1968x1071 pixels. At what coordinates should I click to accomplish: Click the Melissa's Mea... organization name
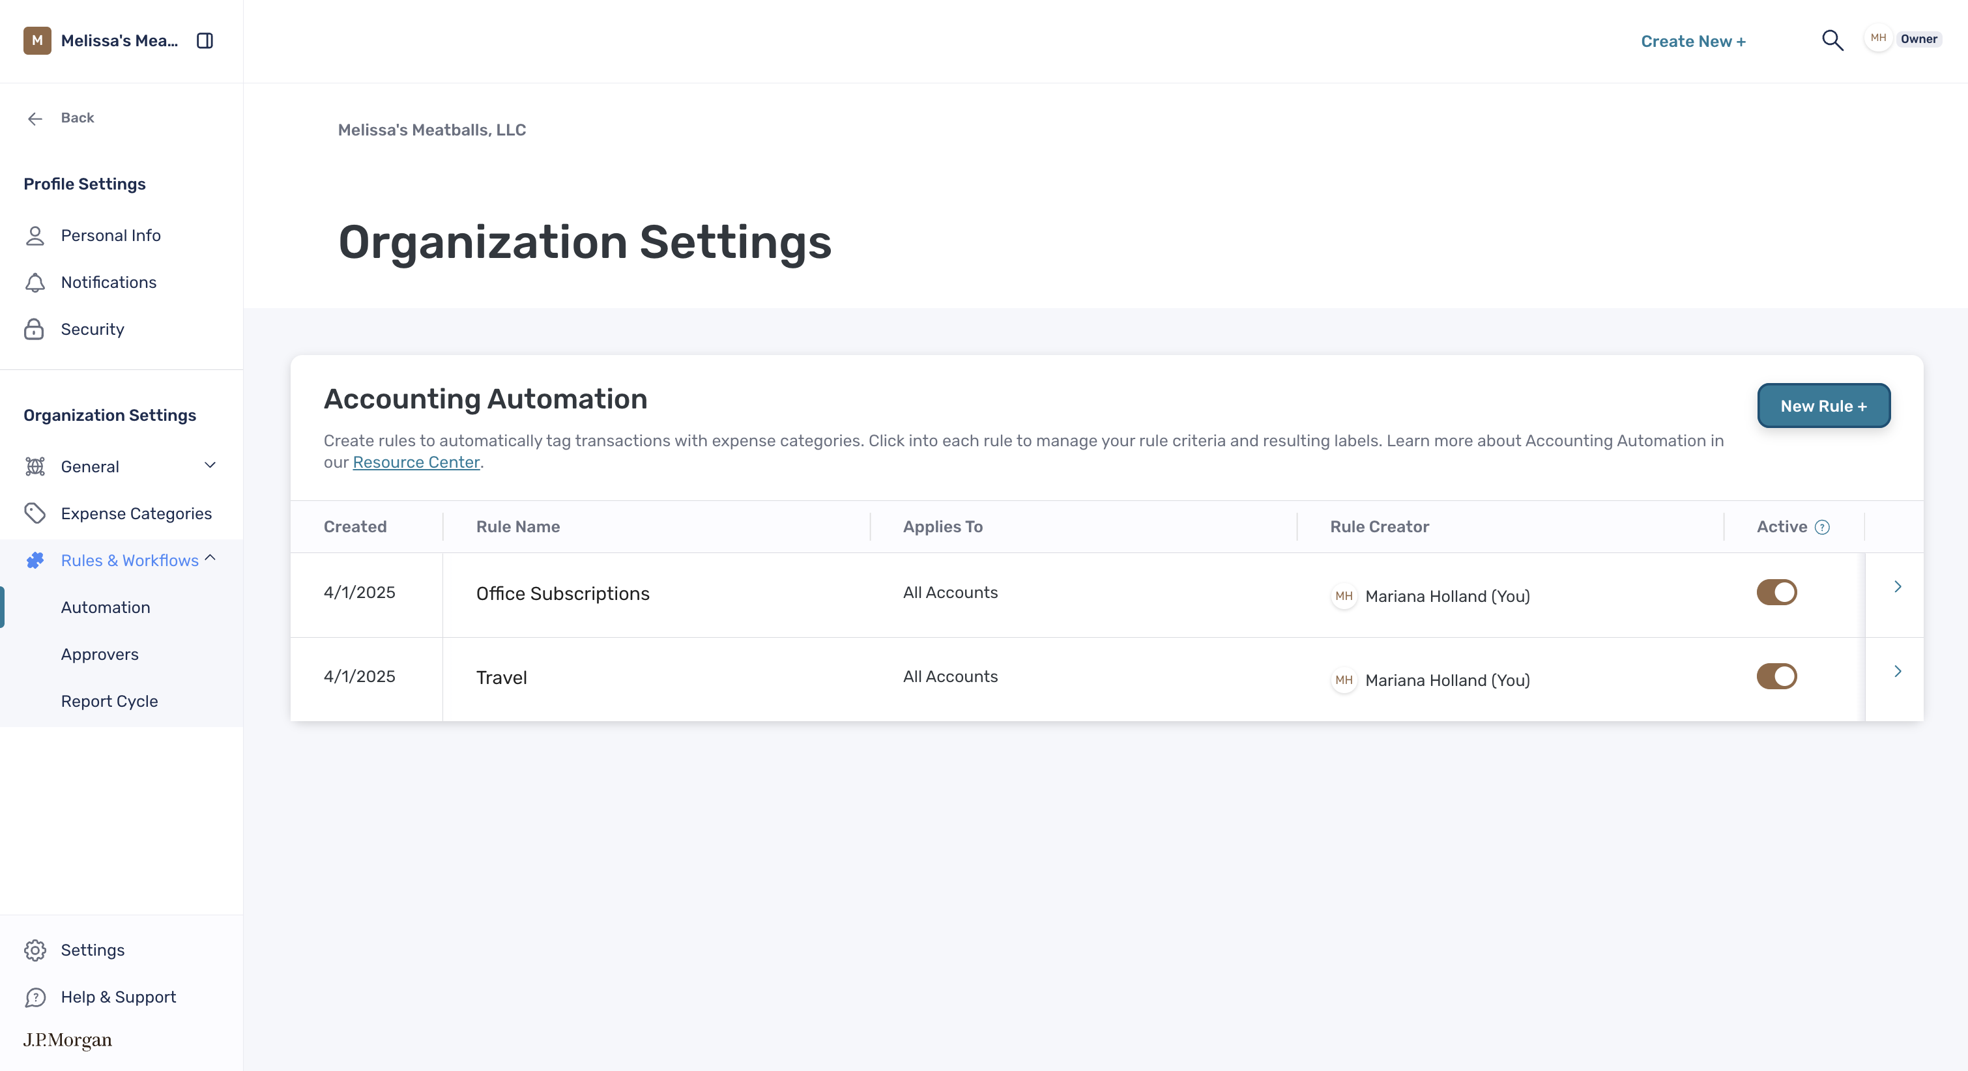click(x=119, y=40)
